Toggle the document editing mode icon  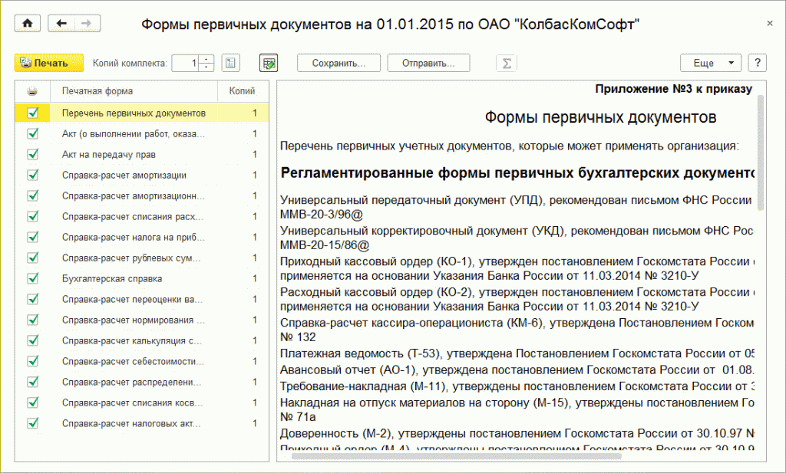269,63
